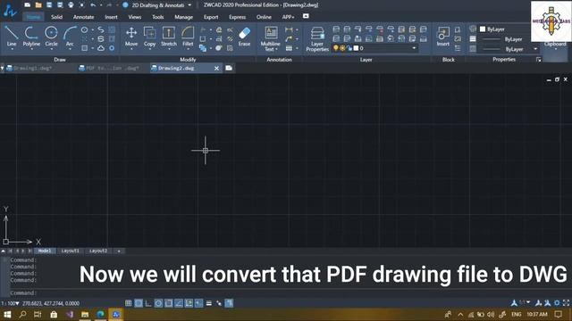Viewport: 572px width, 321px height.
Task: Expand the Line tool dropdown arrow
Action: coord(12,49)
